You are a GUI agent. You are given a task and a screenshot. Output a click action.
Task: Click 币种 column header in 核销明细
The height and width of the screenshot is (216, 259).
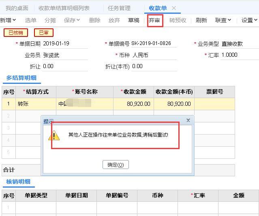tap(158, 196)
